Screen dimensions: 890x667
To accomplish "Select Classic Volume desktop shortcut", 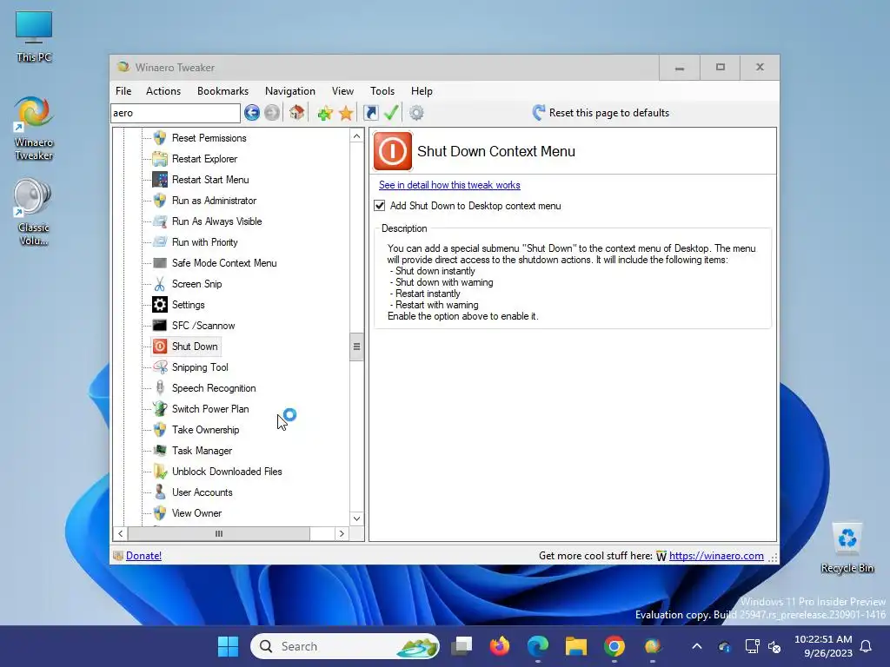I will [33, 212].
